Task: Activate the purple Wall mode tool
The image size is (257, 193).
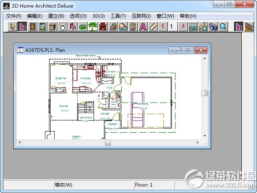Action: [22, 27]
